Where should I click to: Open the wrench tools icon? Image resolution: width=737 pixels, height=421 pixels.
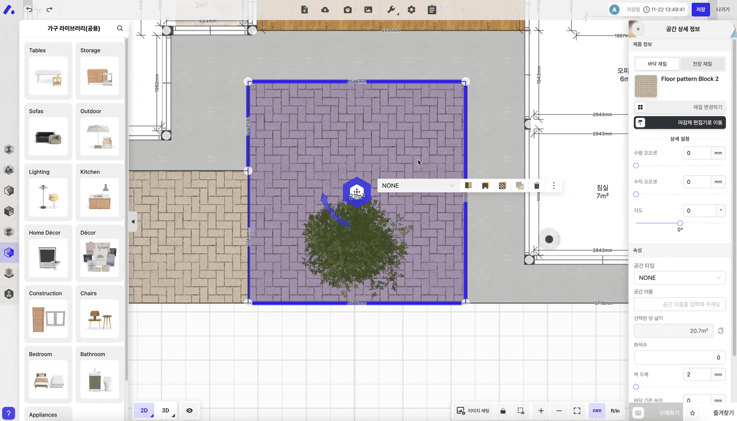(391, 10)
